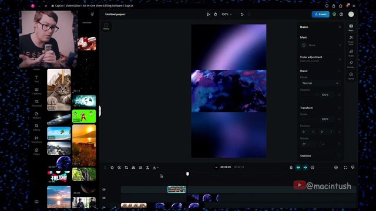Click the Scale keyframe diamond
This screenshot has height=211, width=376.
click(x=340, y=119)
